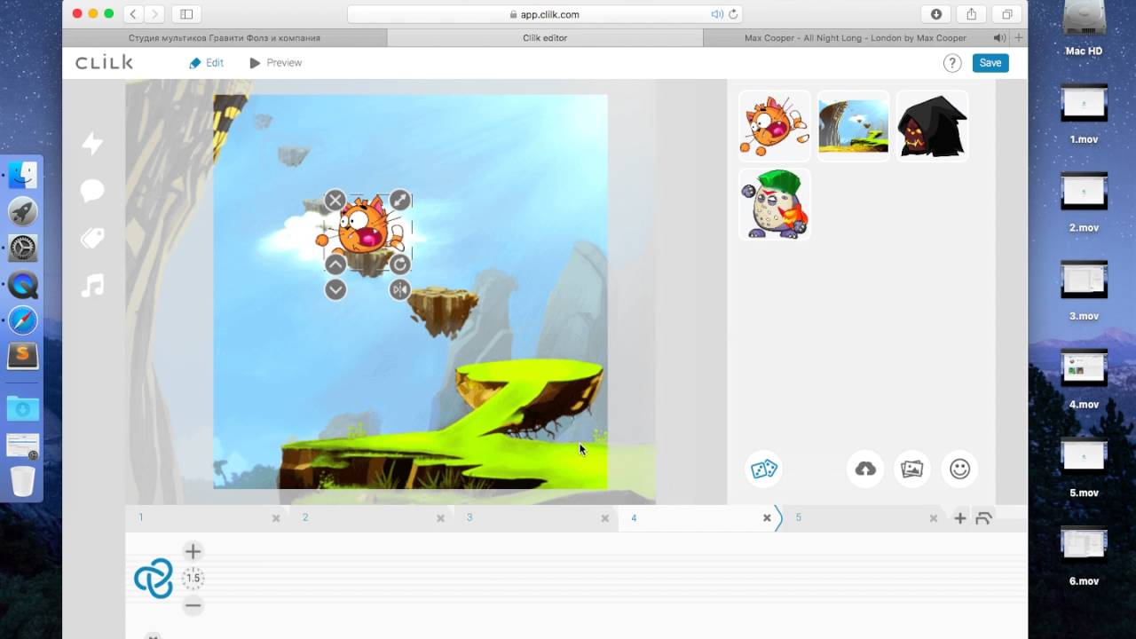Show all tabs in Safari
The width and height of the screenshot is (1136, 639).
tap(1007, 14)
